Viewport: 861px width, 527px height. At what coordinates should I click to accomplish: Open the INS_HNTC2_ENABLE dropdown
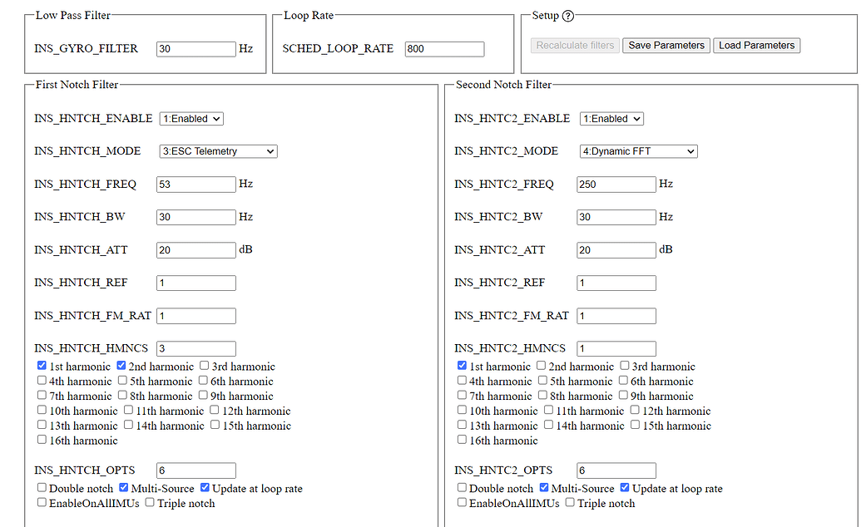tap(611, 118)
